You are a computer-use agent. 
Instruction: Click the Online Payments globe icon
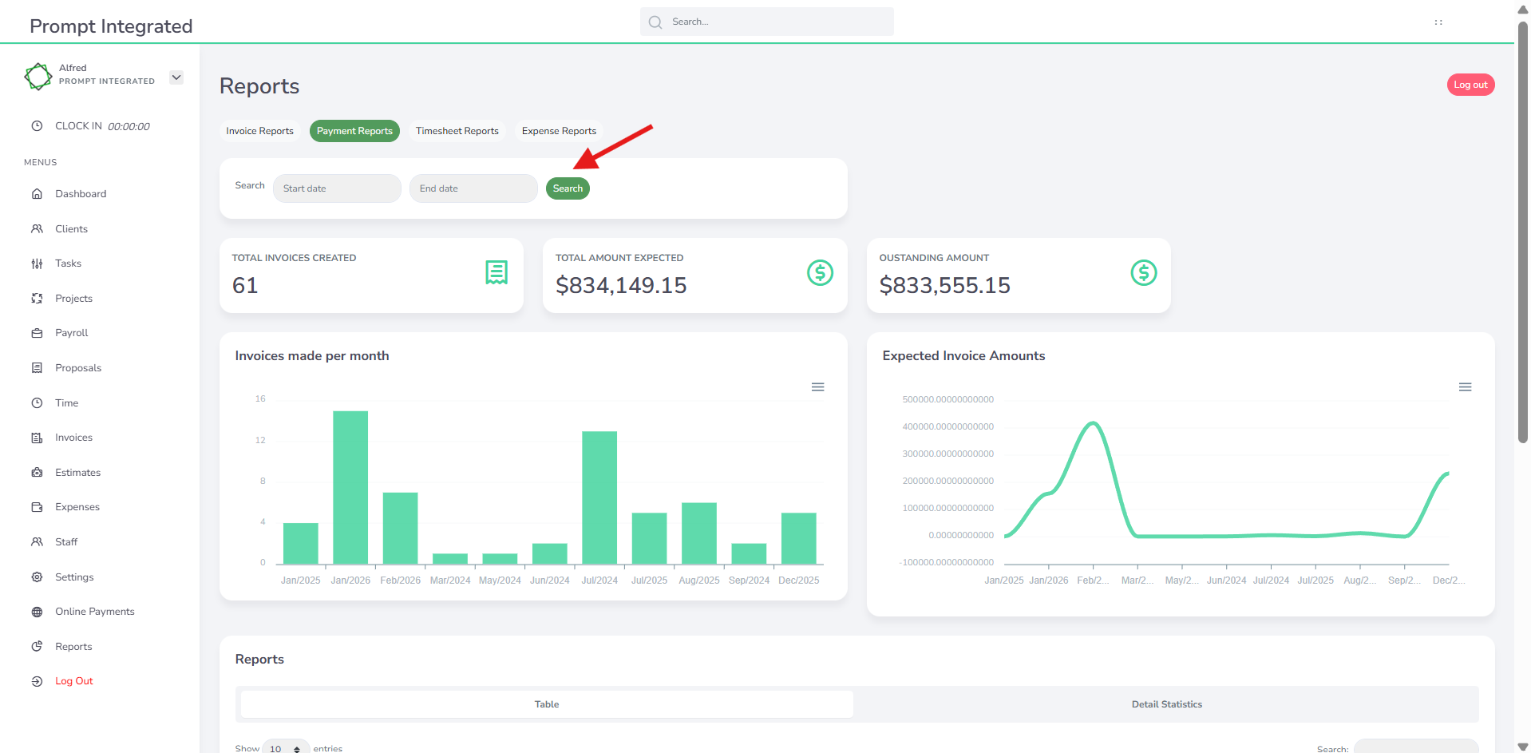click(37, 612)
